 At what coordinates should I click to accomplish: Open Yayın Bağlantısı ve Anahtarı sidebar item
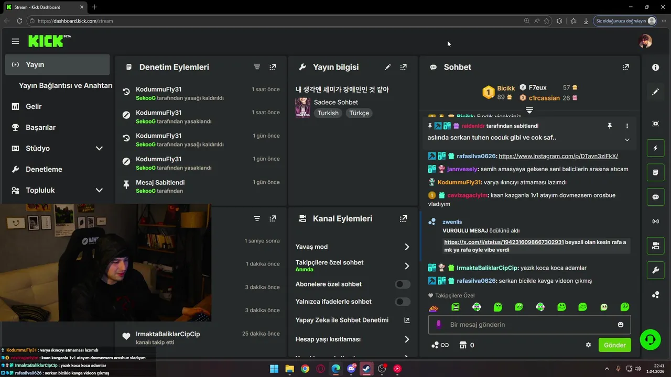pyautogui.click(x=66, y=85)
